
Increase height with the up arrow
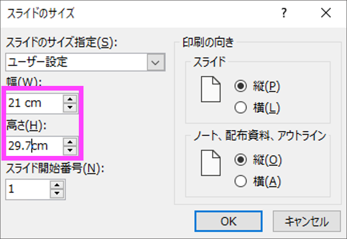click(x=69, y=141)
